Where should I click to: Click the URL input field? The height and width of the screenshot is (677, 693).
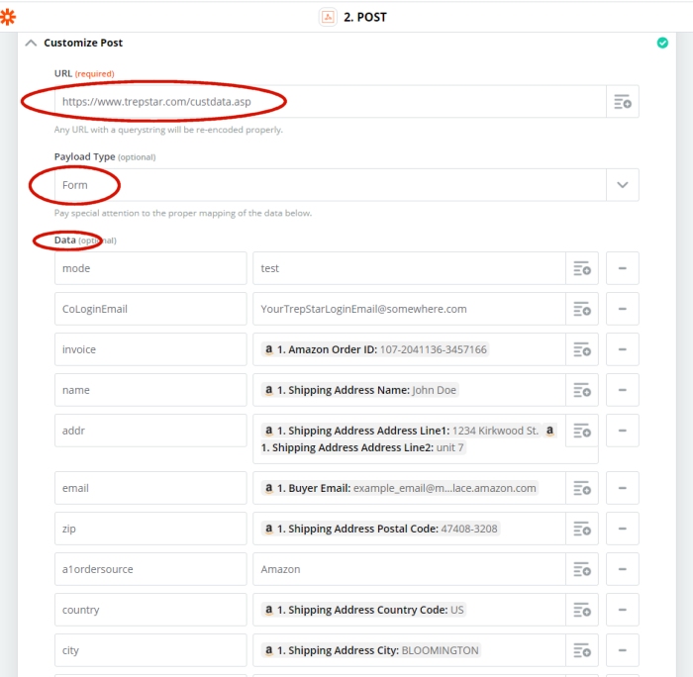(330, 102)
